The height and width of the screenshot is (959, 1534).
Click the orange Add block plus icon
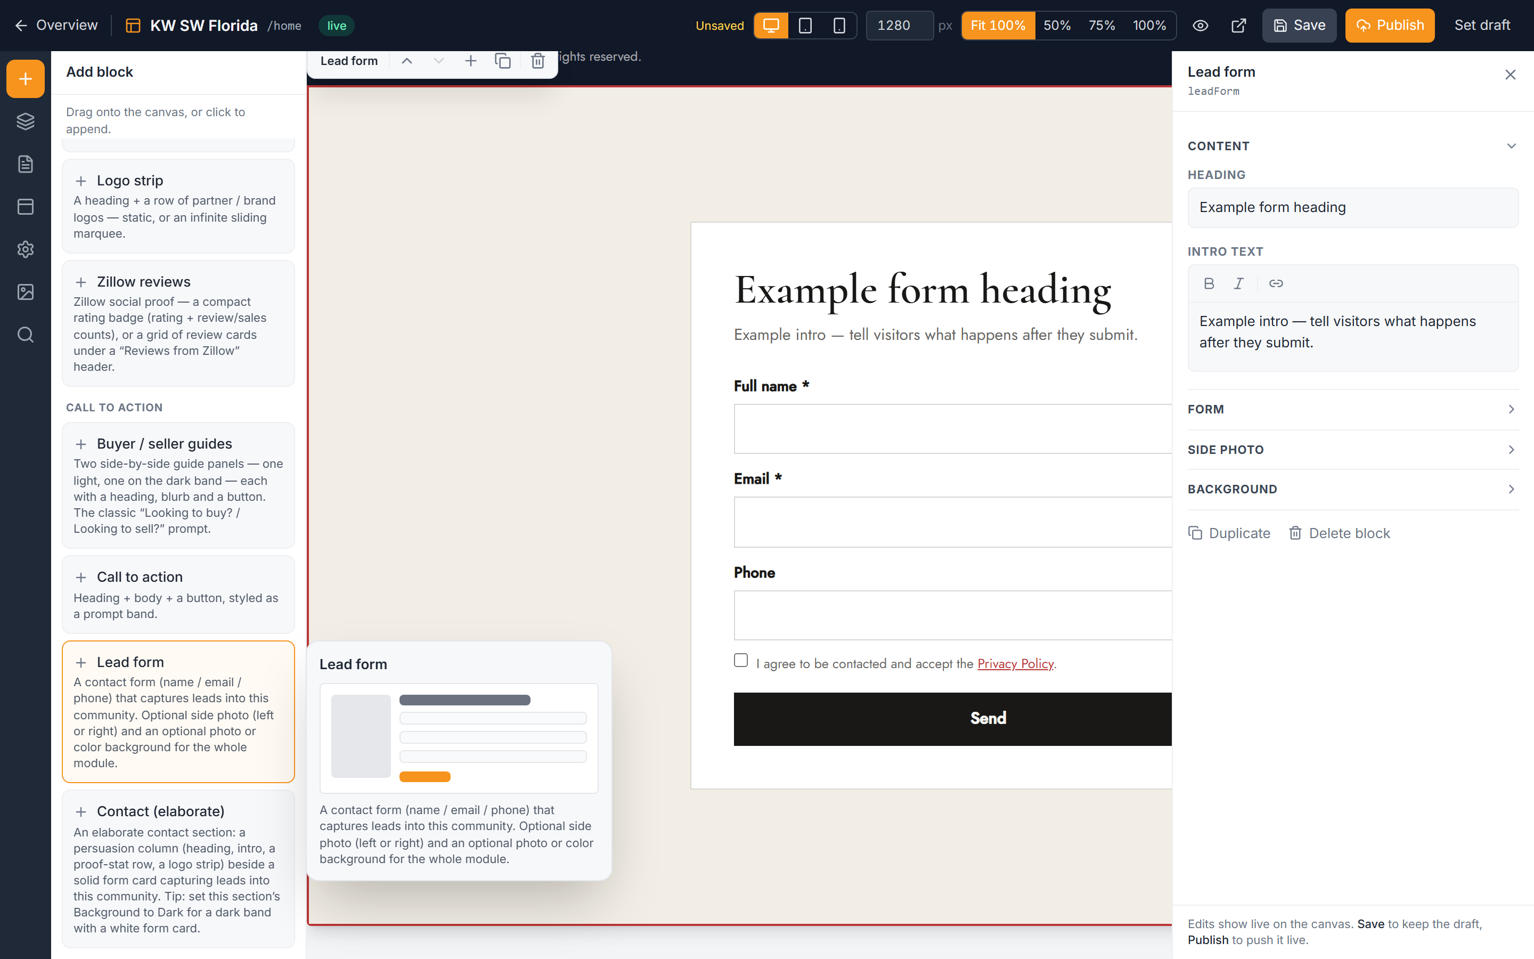coord(26,79)
